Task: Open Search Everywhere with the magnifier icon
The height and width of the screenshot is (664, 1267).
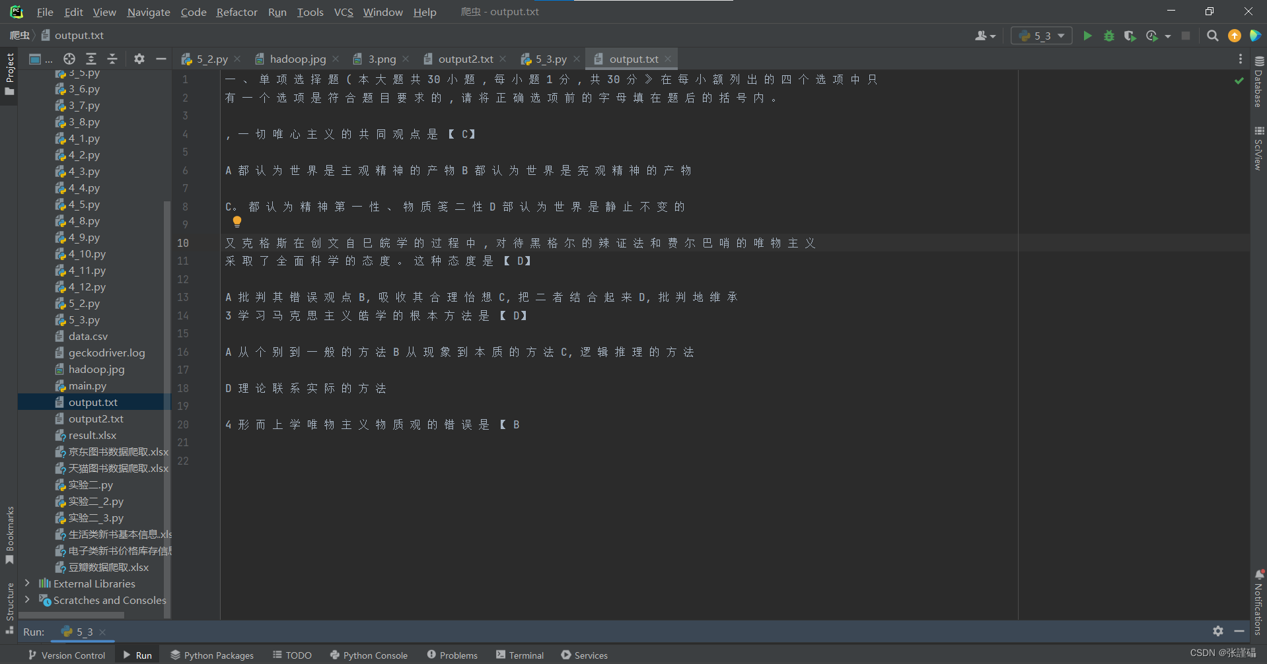Action: pyautogui.click(x=1213, y=36)
